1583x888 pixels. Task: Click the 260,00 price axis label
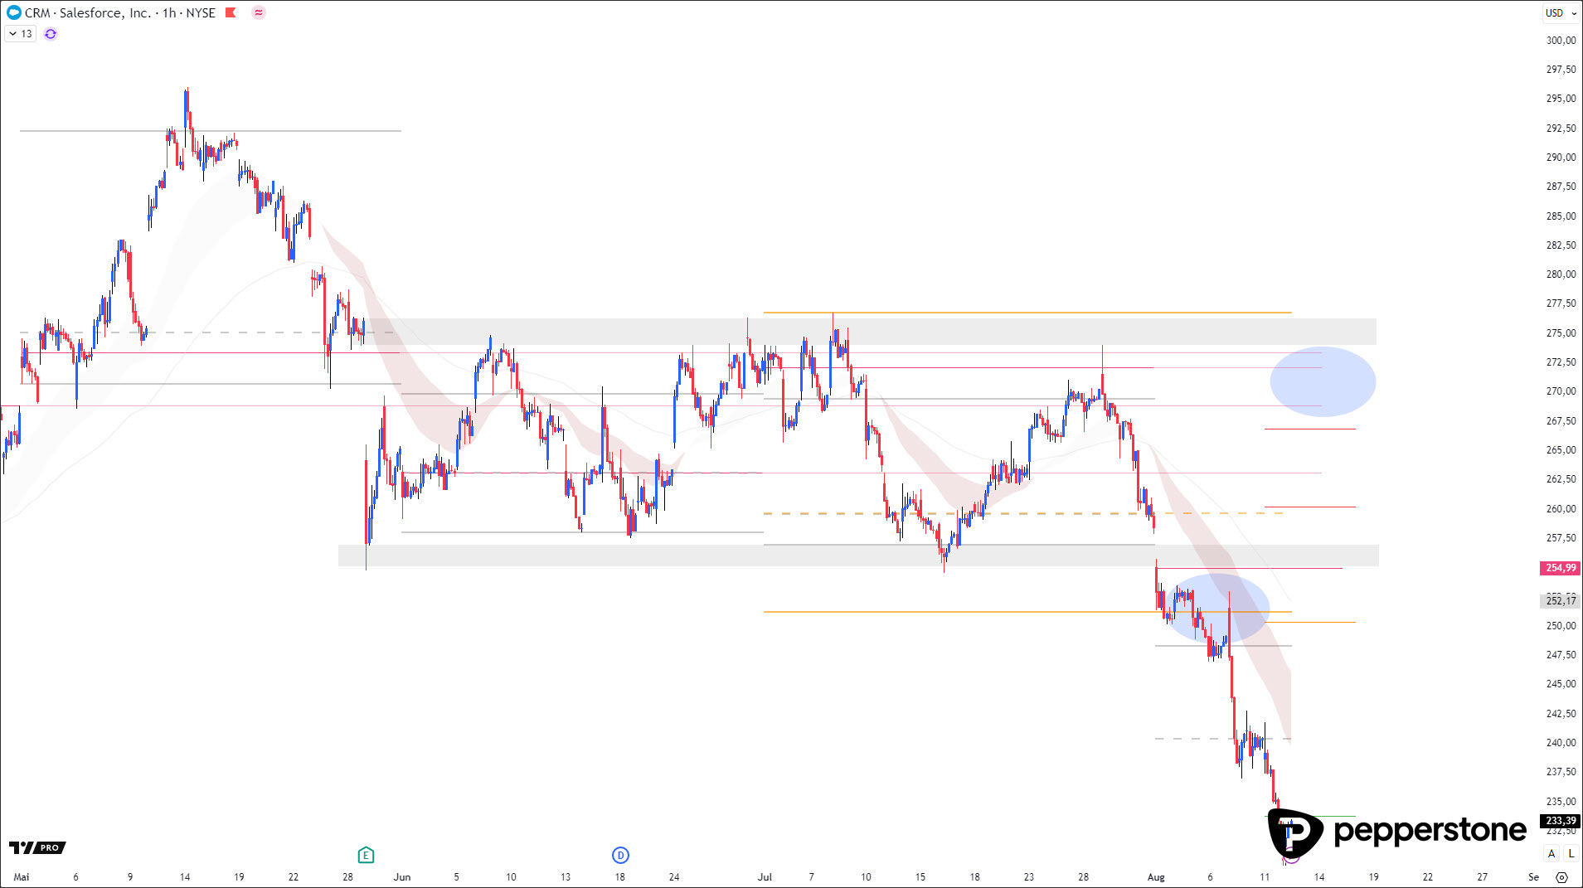click(1561, 508)
